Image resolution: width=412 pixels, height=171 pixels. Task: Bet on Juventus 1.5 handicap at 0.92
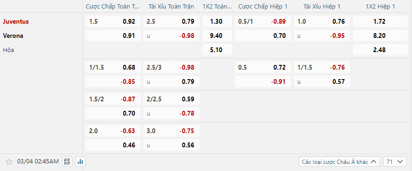pos(113,21)
